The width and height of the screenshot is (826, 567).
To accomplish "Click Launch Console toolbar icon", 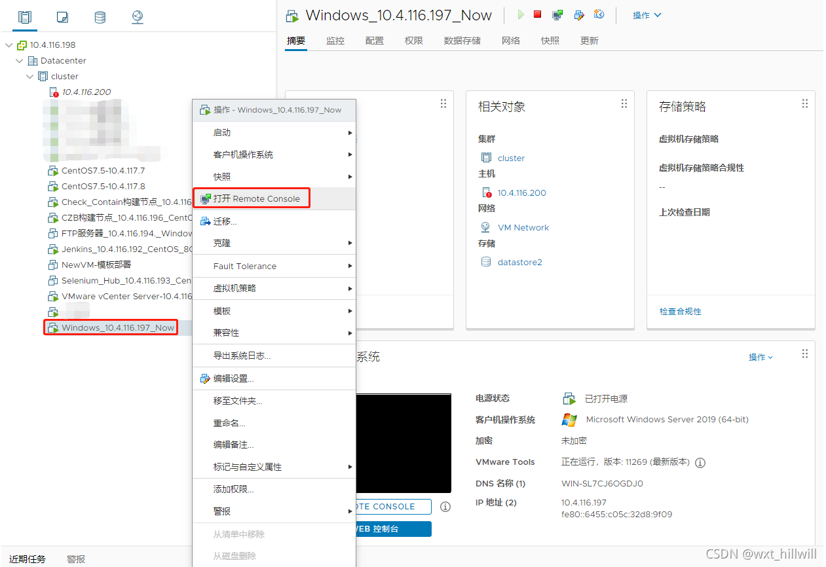I will pyautogui.click(x=557, y=14).
